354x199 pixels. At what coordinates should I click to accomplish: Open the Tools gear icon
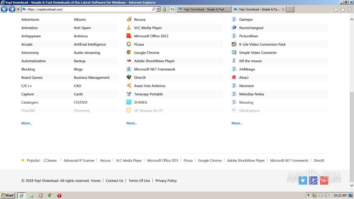[x=350, y=10]
